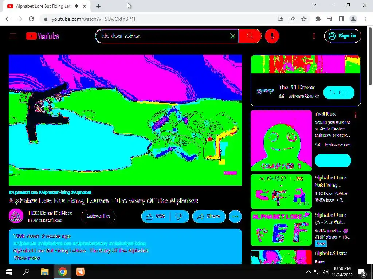The width and height of the screenshot is (373, 279).
Task: Go back in browser history
Action: [x=8, y=19]
